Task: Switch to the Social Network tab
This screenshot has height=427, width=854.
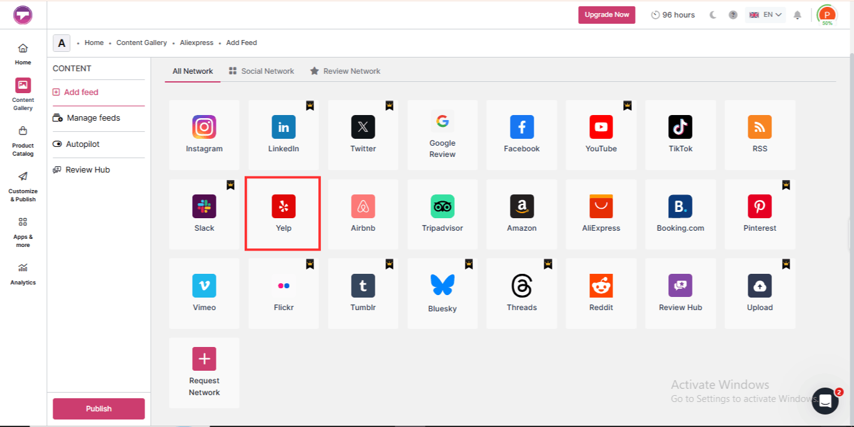Action: (x=262, y=71)
